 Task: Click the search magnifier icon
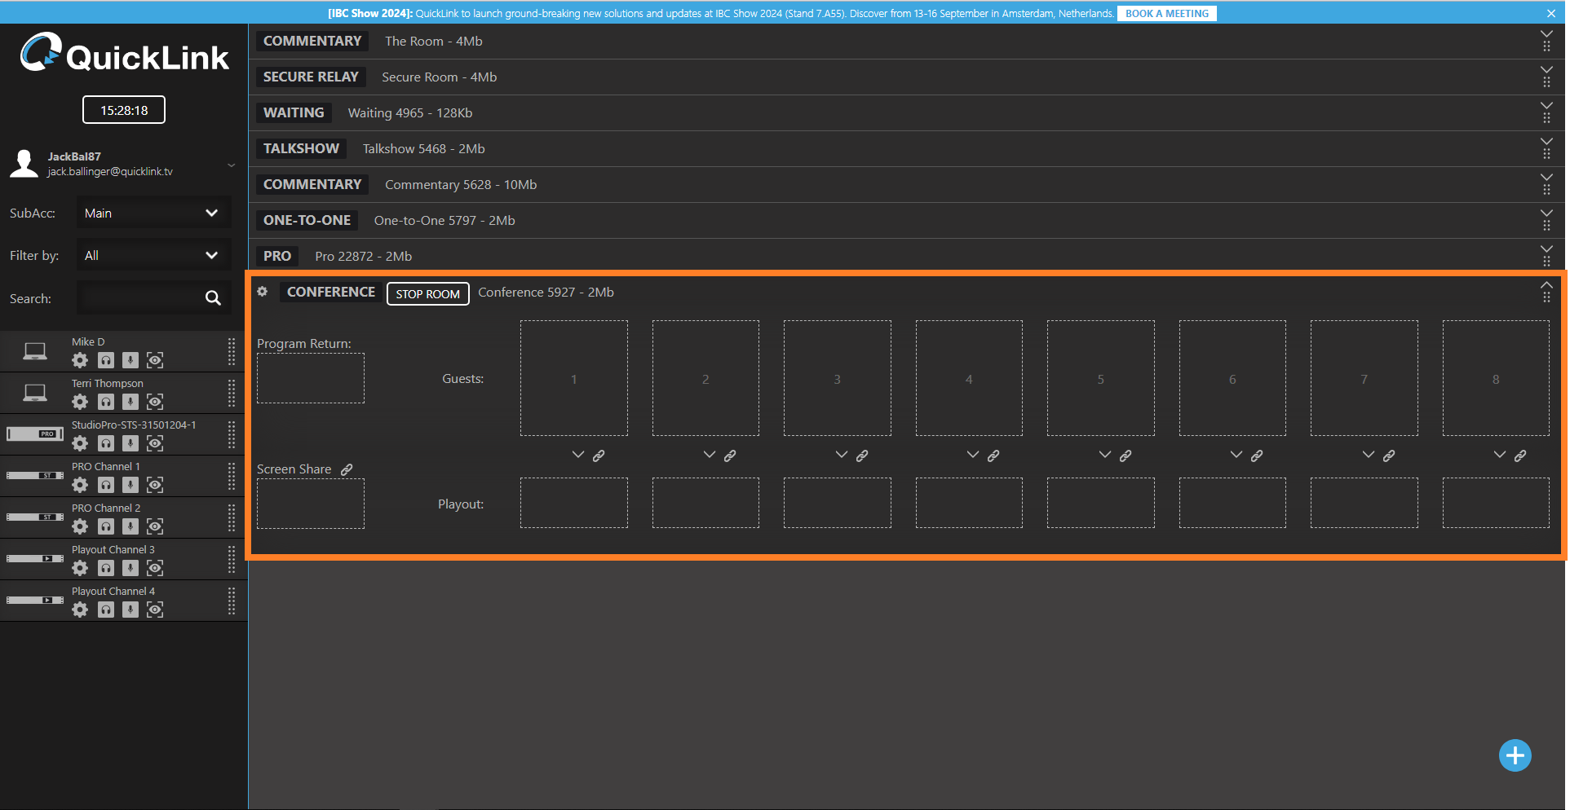click(213, 298)
